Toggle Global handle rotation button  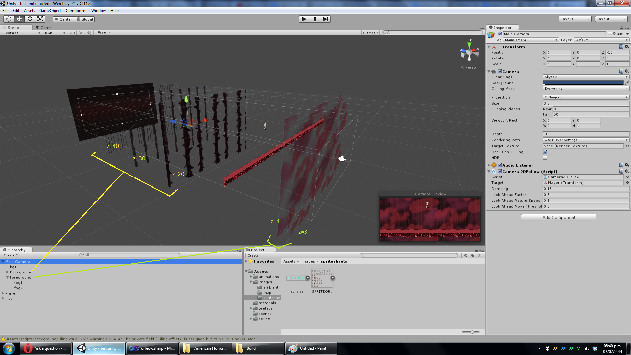click(x=84, y=19)
